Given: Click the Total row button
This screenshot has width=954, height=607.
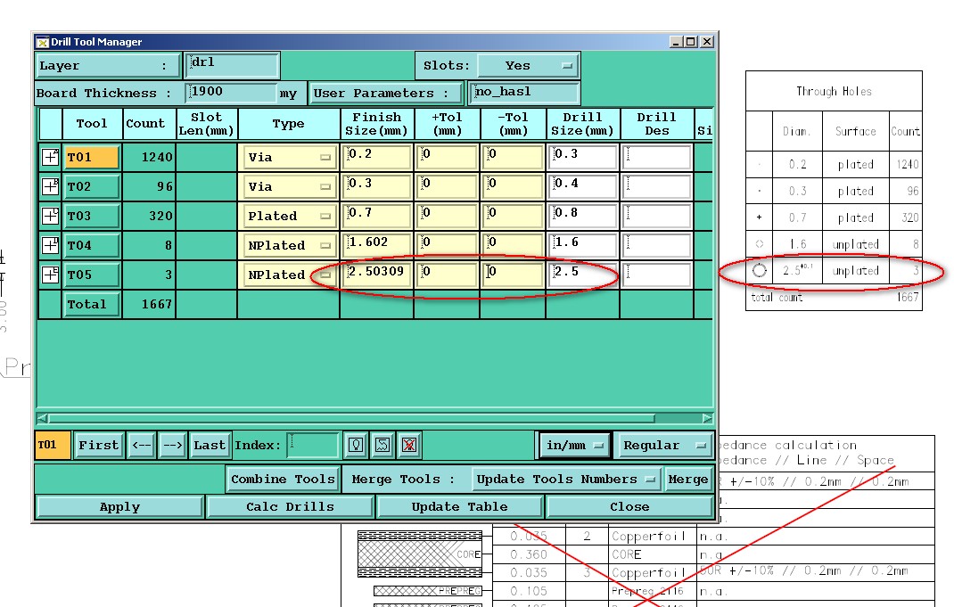Looking at the screenshot, I should (92, 304).
